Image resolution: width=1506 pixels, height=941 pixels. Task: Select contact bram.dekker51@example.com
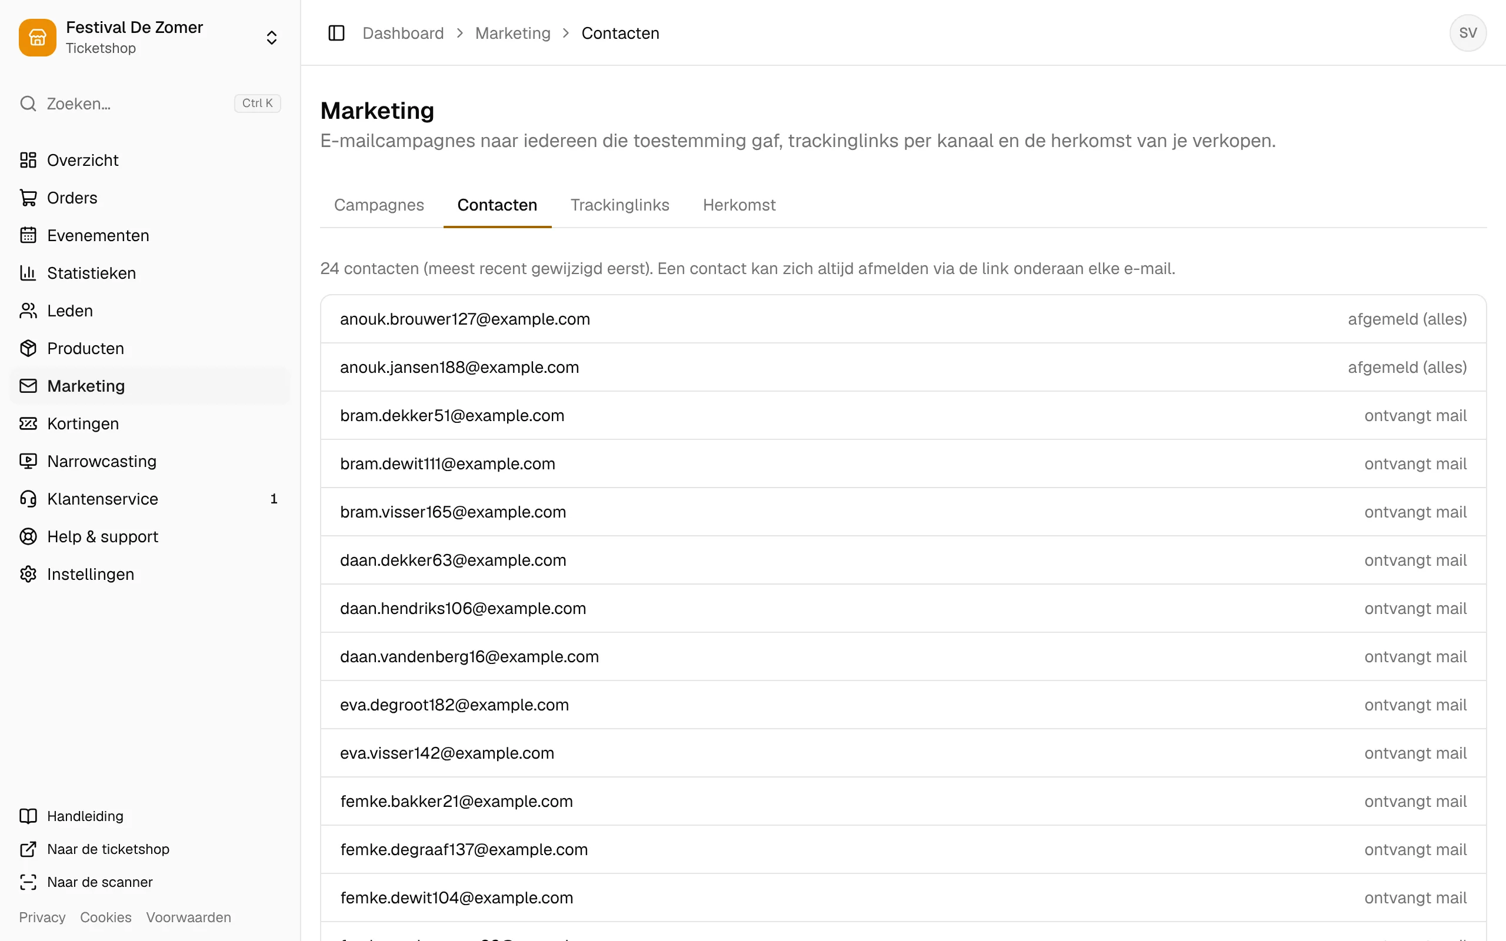(x=903, y=416)
